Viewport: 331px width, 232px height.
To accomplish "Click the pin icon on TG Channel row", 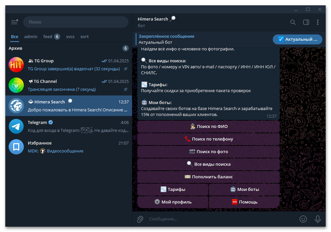I will tap(125, 89).
